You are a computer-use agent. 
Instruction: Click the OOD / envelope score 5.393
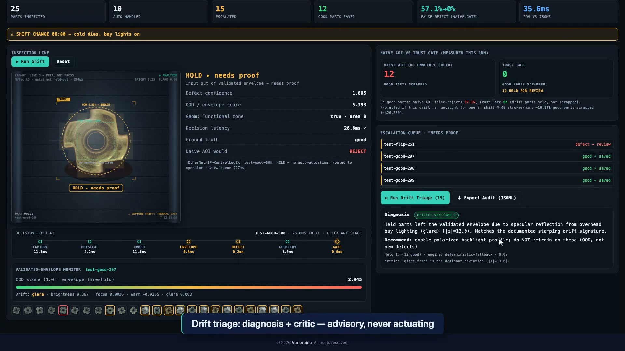(359, 105)
